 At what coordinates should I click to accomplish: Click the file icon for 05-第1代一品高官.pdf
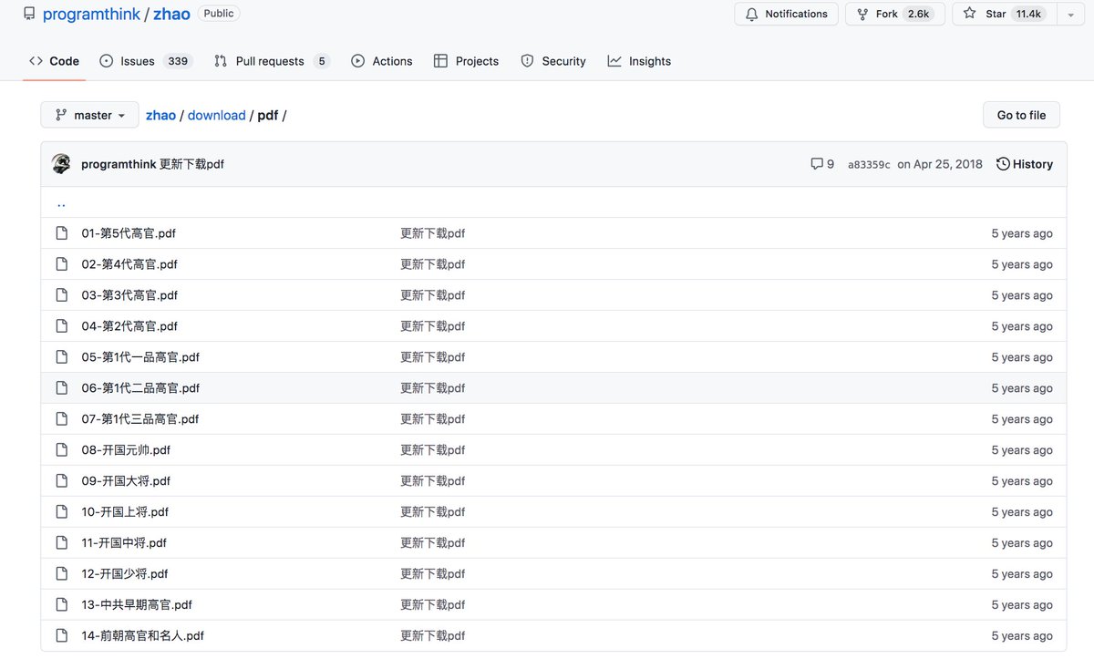click(62, 357)
